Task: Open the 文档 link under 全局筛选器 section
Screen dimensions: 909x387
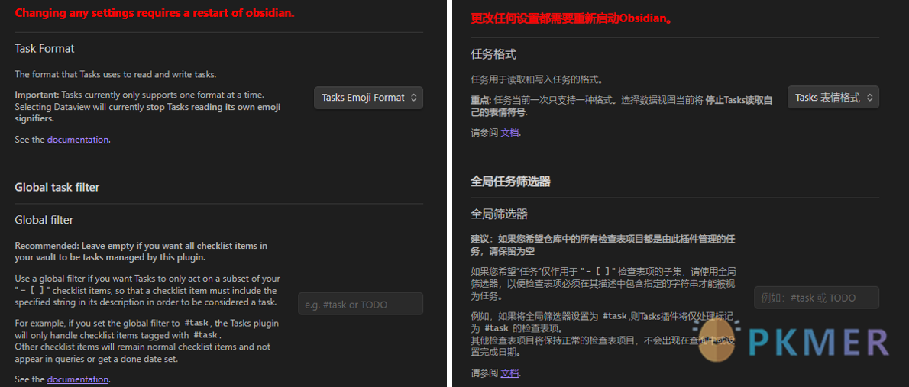Action: [509, 372]
